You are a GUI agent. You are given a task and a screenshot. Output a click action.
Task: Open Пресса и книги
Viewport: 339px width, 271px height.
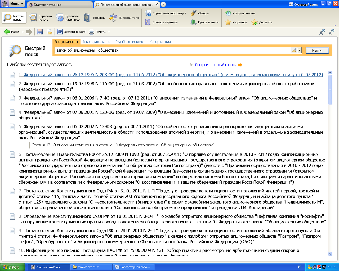point(204,22)
